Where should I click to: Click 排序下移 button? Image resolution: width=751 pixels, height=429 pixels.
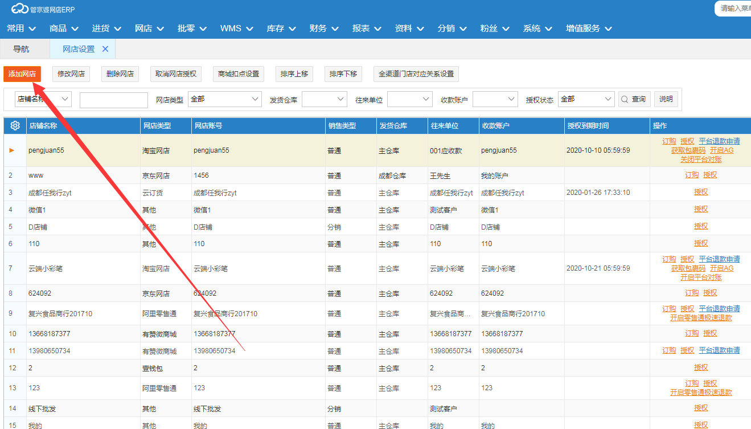click(x=343, y=74)
